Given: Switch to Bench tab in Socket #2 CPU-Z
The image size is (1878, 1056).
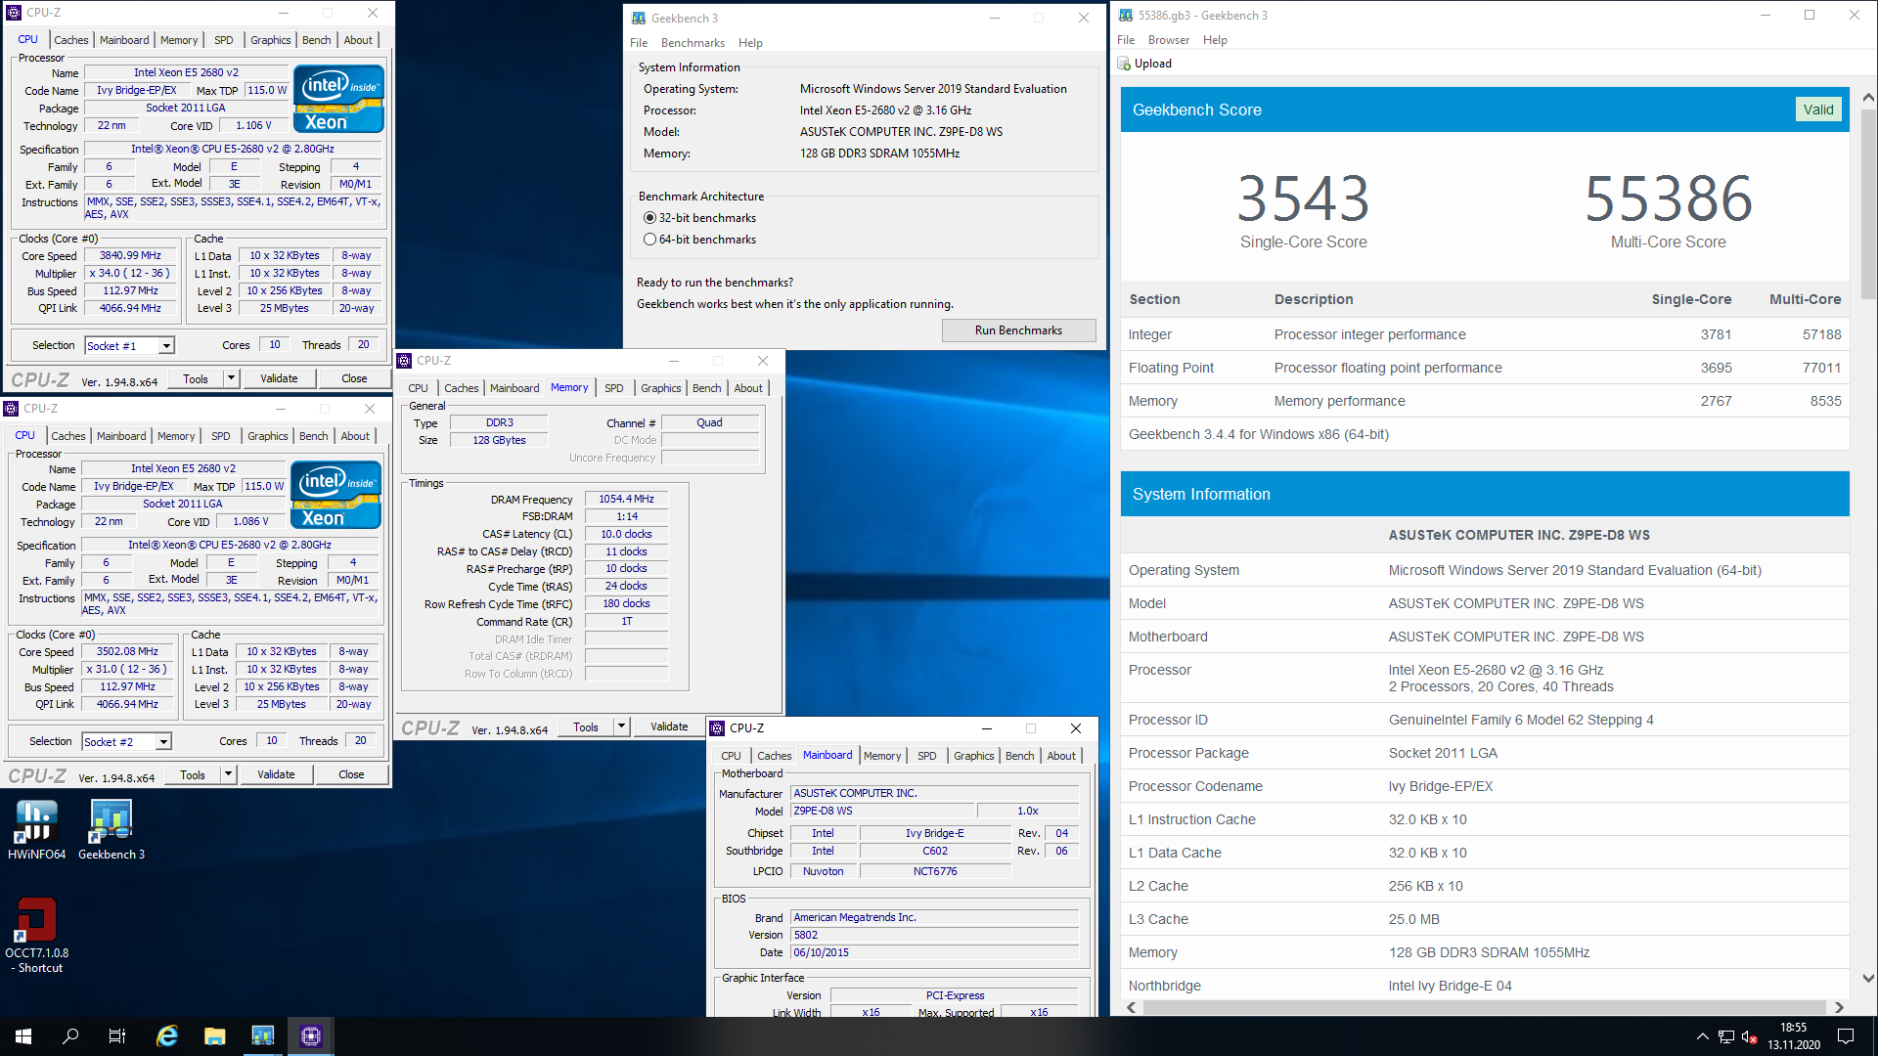Looking at the screenshot, I should pos(313,436).
